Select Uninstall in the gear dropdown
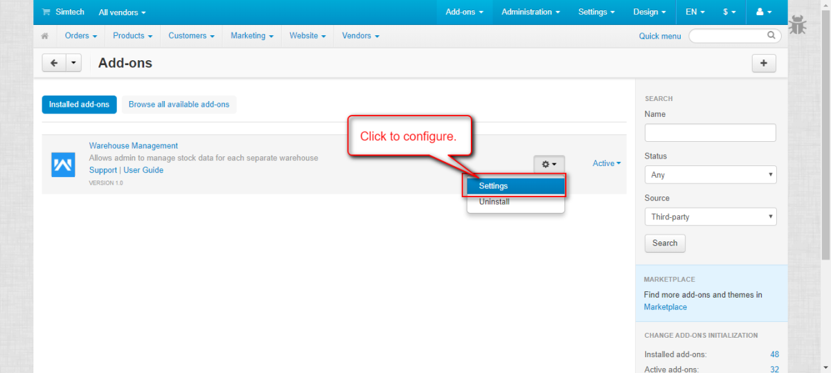831x373 pixels. click(516, 202)
